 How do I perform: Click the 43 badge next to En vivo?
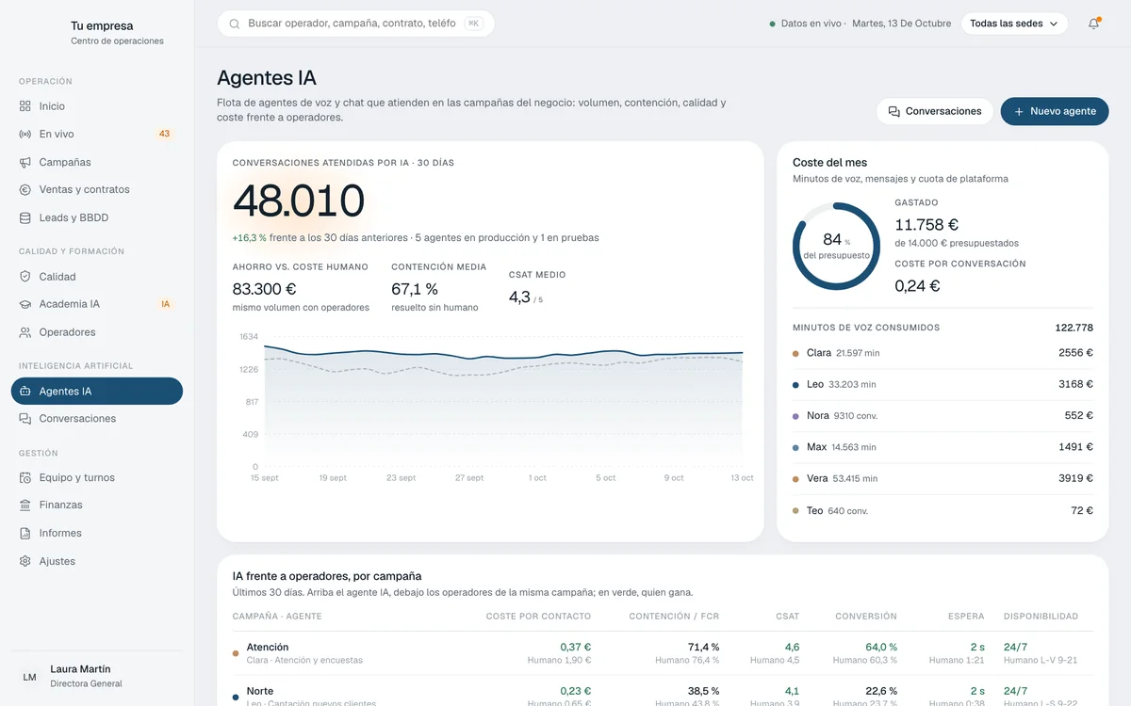pyautogui.click(x=164, y=134)
